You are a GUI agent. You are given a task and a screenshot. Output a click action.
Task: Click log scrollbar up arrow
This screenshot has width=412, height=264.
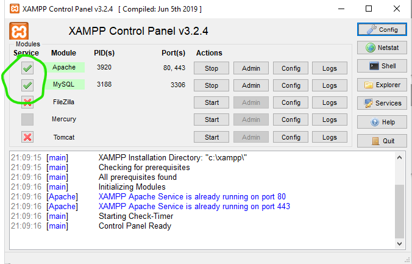pos(399,157)
